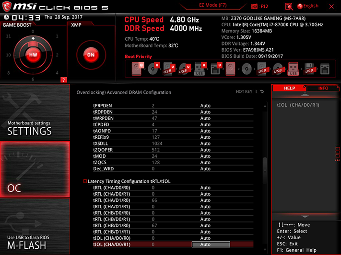Select the UEFI optical disc boot icon
Viewport: 341px width, 255px height.
pos(153,69)
